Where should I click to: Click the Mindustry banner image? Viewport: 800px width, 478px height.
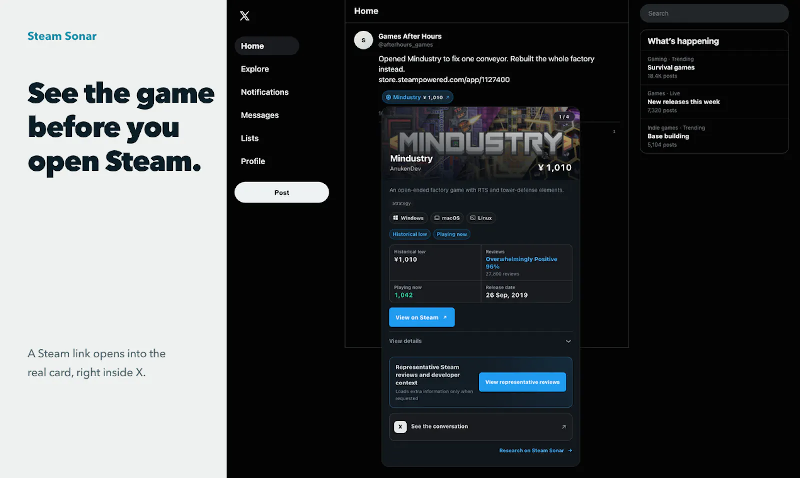point(481,143)
